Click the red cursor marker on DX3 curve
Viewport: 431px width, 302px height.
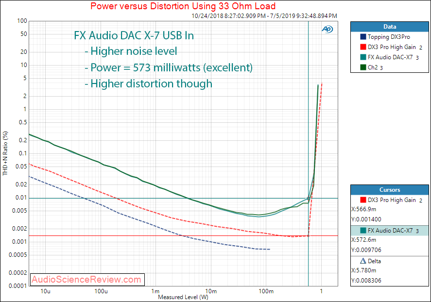tap(308, 236)
